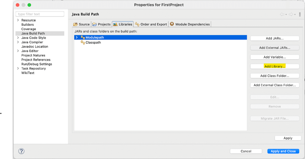The height and width of the screenshot is (159, 305).
Task: Focus the type filter text field
Action: coord(40,14)
